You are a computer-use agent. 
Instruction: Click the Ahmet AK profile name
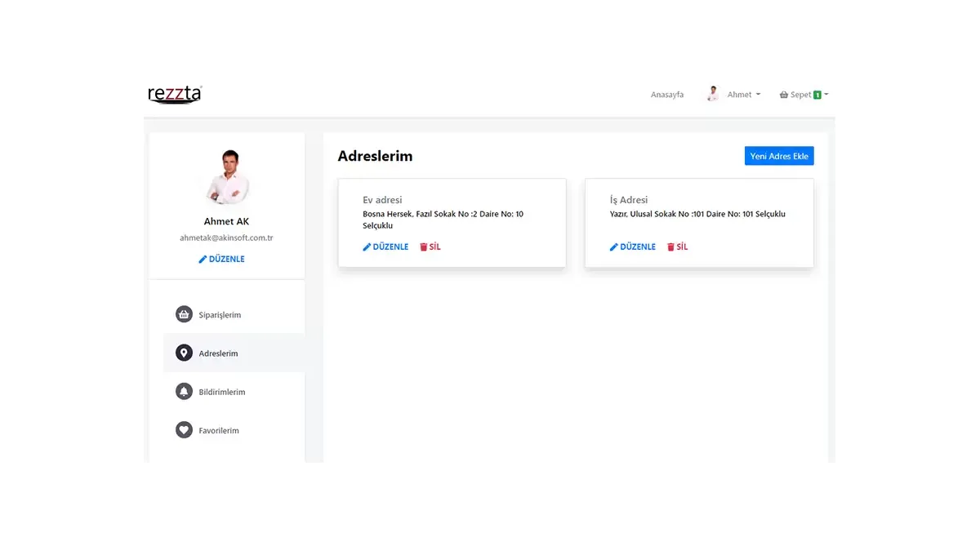(226, 221)
